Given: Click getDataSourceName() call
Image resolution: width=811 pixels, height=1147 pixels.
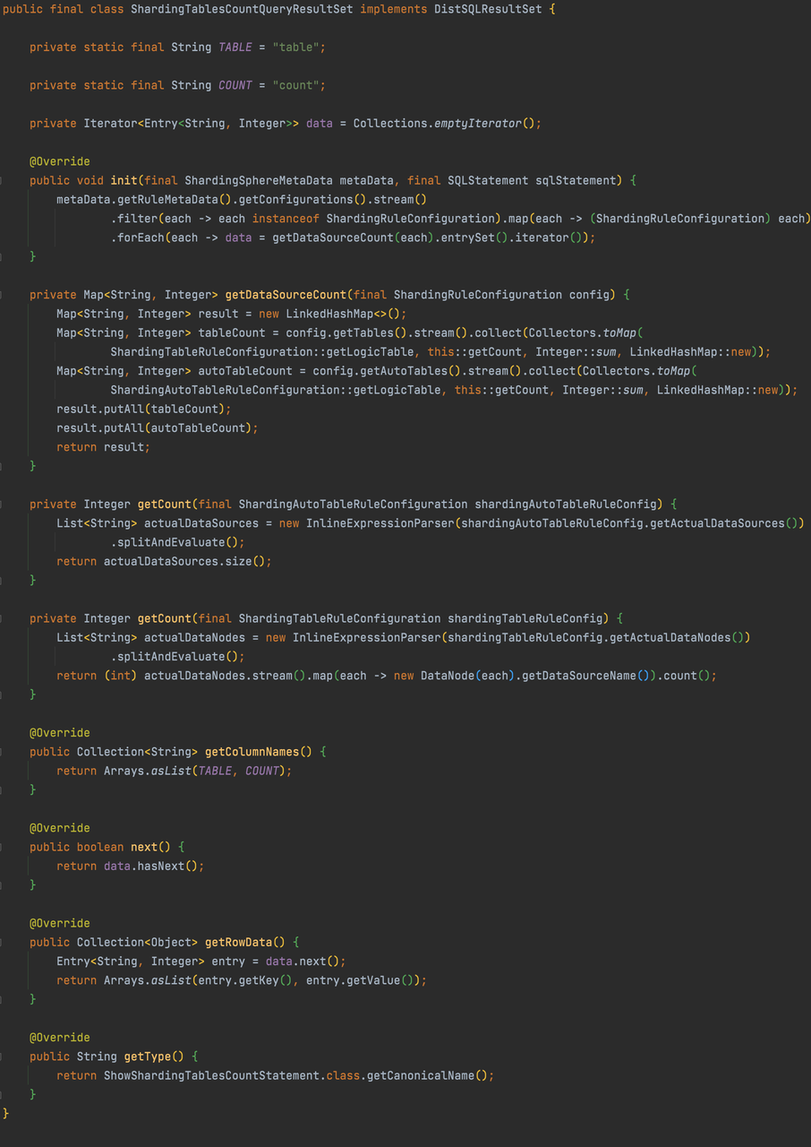Looking at the screenshot, I should click(586, 676).
